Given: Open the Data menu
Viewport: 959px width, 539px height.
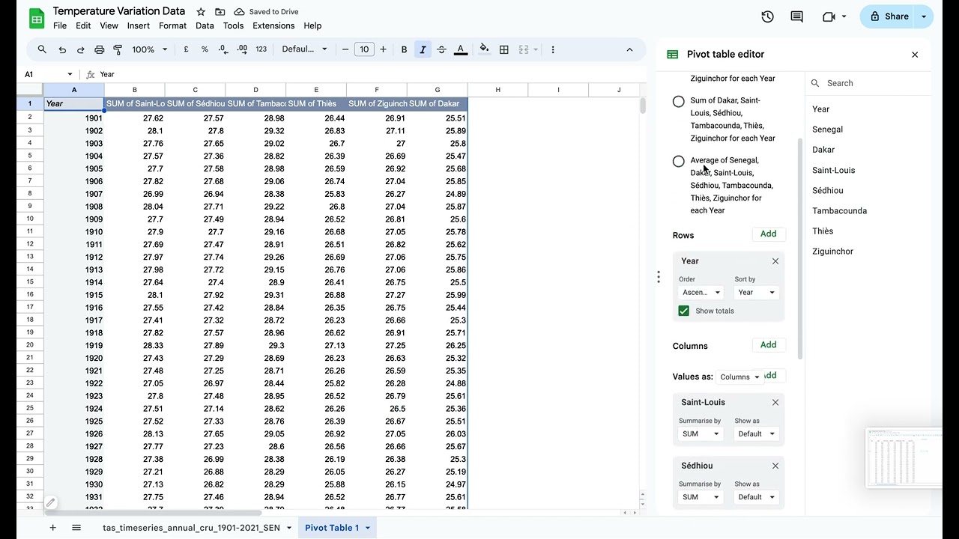Looking at the screenshot, I should click(205, 25).
